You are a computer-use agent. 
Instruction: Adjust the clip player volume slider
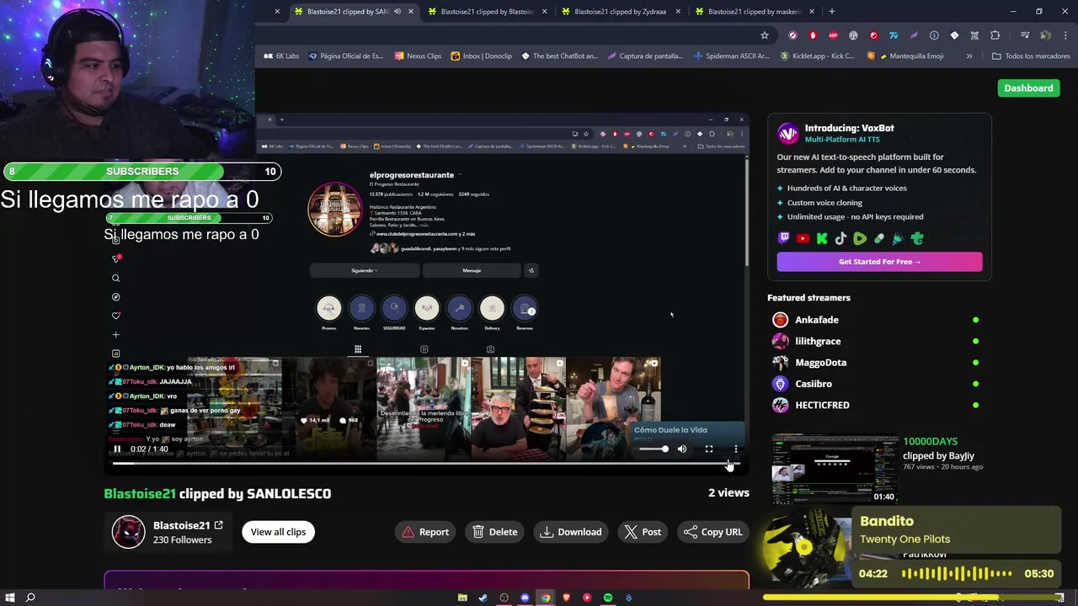coord(654,449)
